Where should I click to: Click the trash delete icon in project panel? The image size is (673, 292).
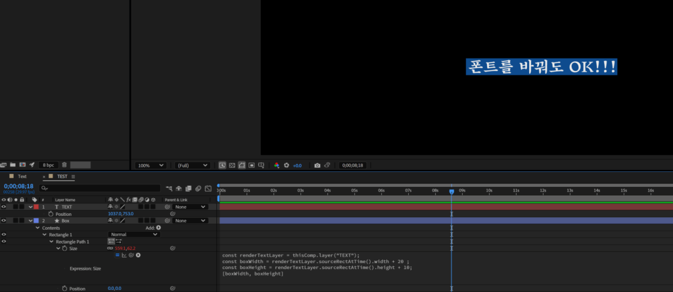(64, 165)
